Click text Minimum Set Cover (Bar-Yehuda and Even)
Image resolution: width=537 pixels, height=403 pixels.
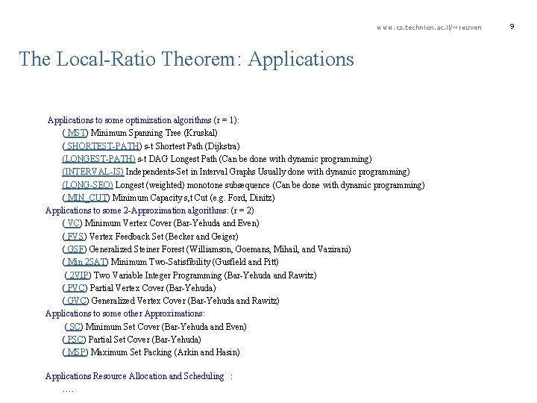click(166, 327)
